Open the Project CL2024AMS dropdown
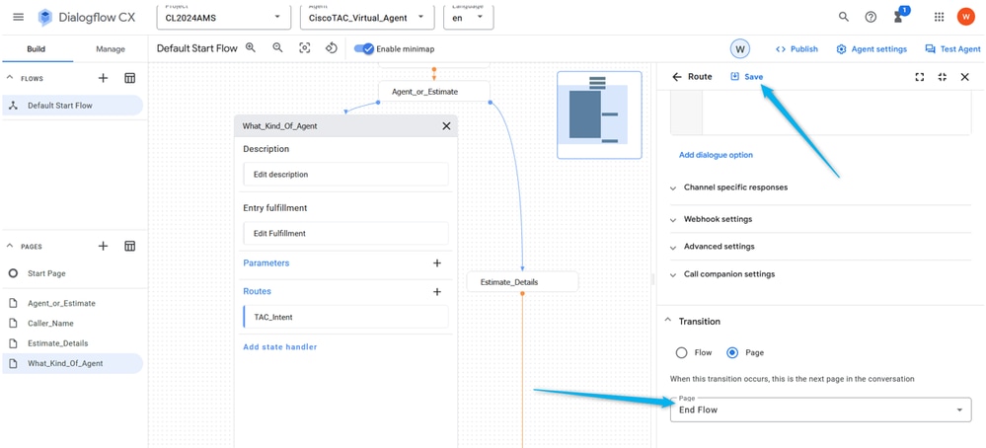 pyautogui.click(x=223, y=17)
